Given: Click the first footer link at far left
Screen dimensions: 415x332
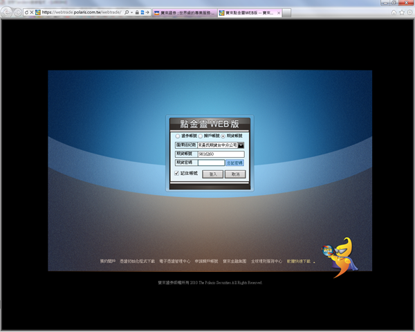Looking at the screenshot, I should [108, 261].
